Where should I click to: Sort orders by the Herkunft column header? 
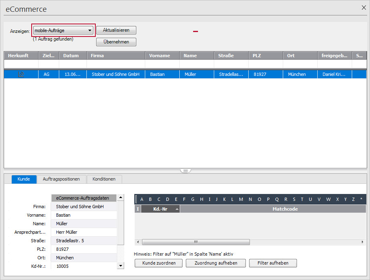(21, 56)
